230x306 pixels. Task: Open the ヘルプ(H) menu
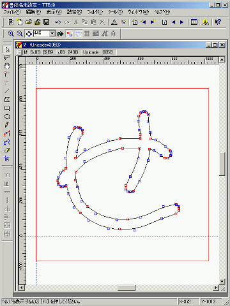point(162,12)
